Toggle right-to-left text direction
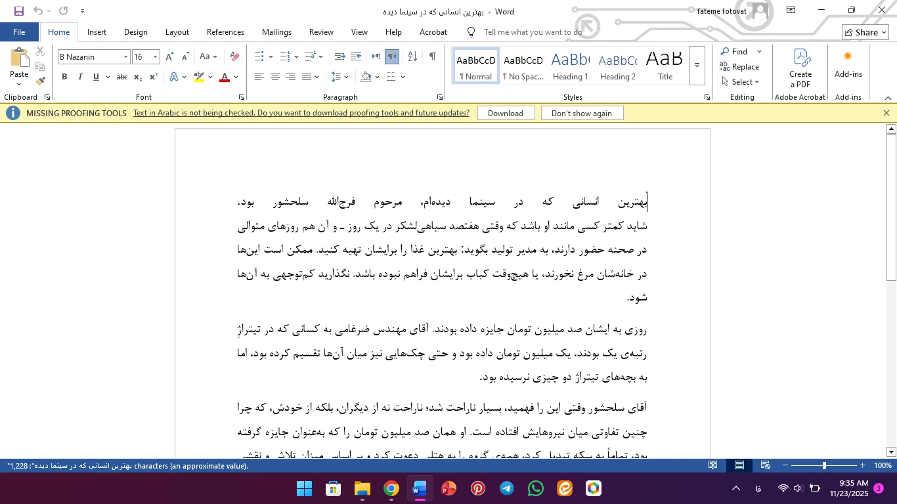Viewport: 897px width, 504px height. 392,57
